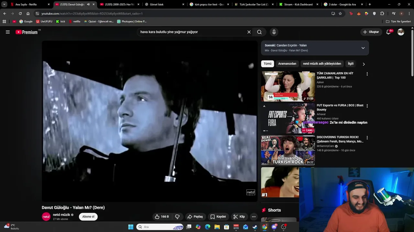Screen dimensions: 414x232
Task: Select the İlgili filter chip
Action: [x=351, y=64]
